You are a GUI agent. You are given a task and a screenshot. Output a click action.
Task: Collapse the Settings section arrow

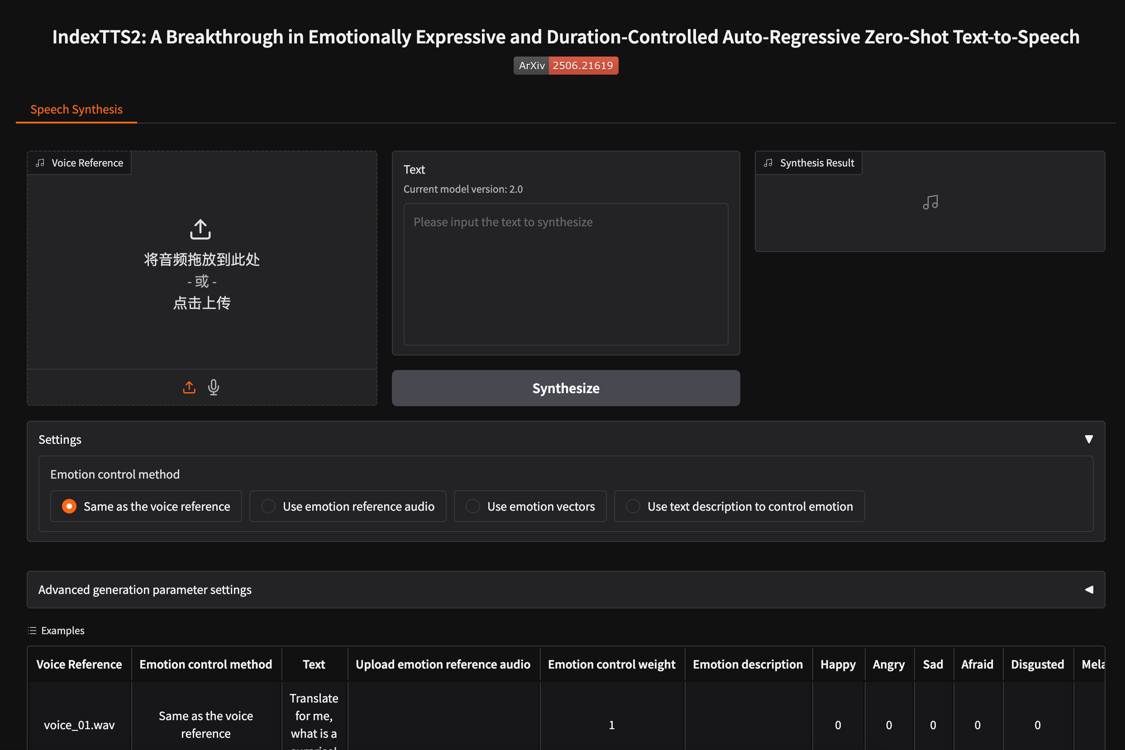(x=1089, y=439)
